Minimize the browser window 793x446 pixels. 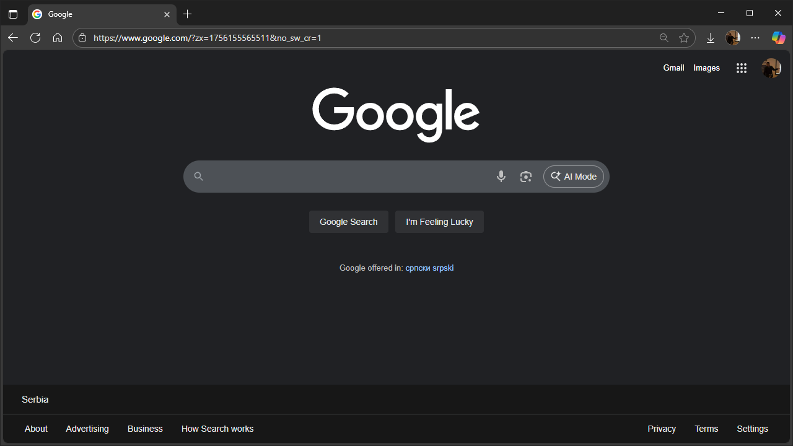(x=721, y=13)
